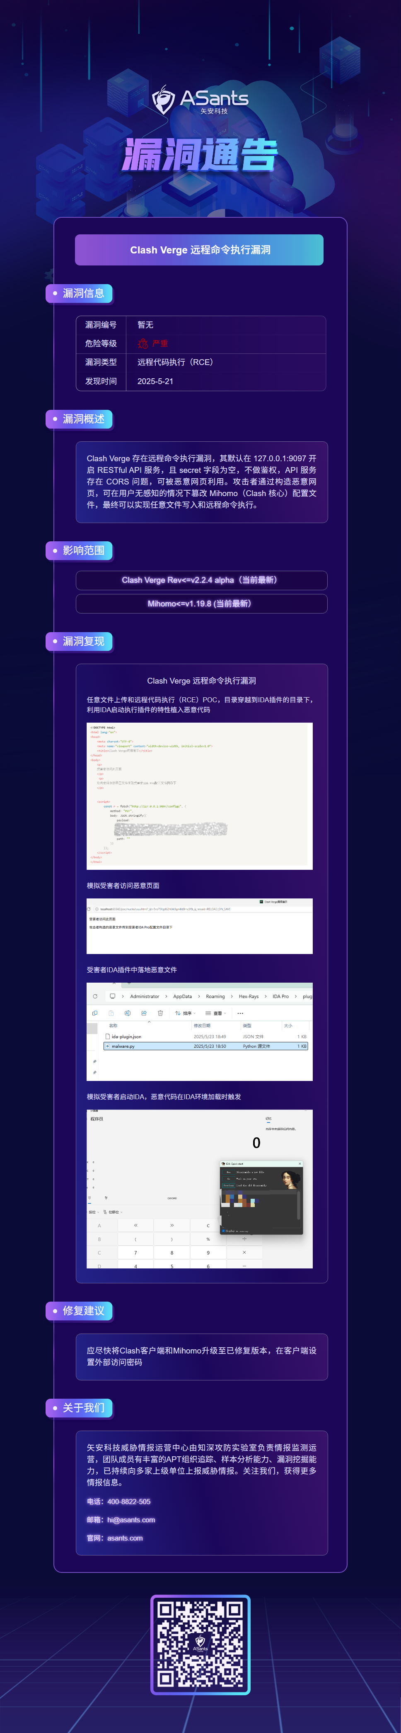Viewport: 401px width, 1733px height.
Task: Click the Roaming breadcrumb in Explorer
Action: pyautogui.click(x=215, y=996)
